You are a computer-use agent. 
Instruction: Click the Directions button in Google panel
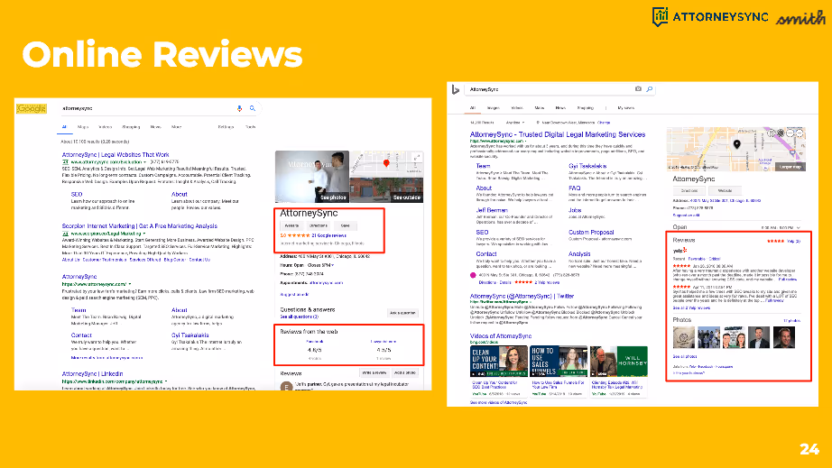pos(319,225)
